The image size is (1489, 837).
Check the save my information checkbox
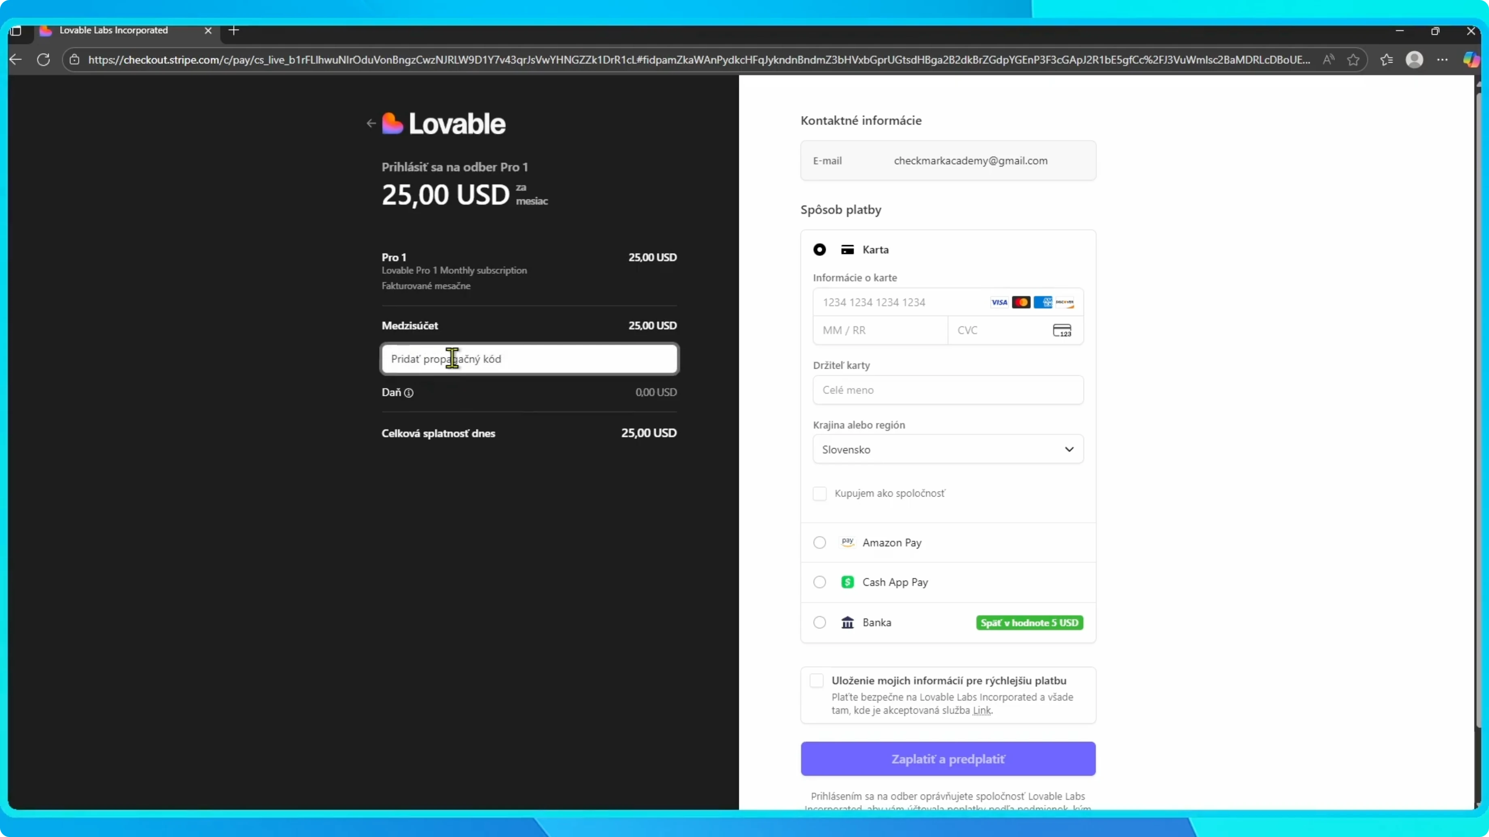point(816,681)
